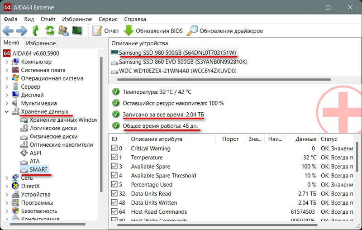Go forward with the blue right arrow
362x230 pixels.
[x=22, y=31]
